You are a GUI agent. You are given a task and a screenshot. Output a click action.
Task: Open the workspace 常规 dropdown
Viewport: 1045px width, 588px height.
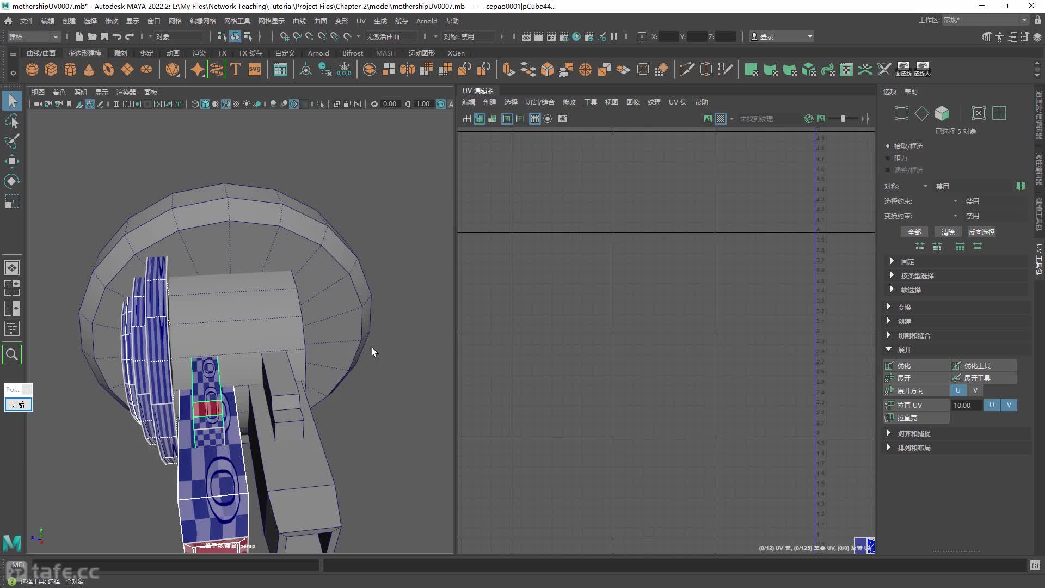click(985, 20)
